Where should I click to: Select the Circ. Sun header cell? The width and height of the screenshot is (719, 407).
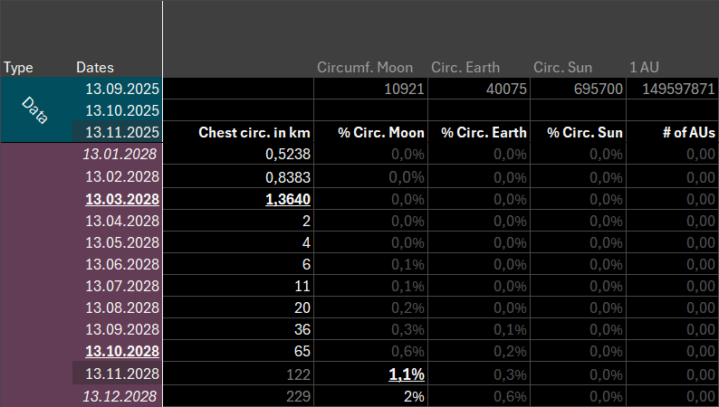[563, 68]
